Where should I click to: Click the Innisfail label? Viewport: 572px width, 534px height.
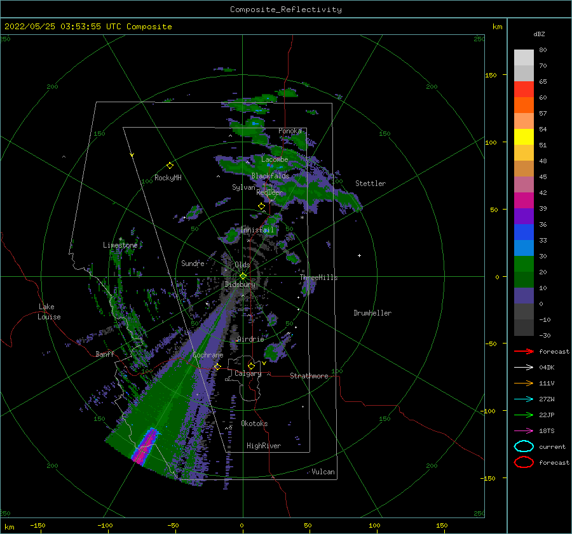point(257,230)
